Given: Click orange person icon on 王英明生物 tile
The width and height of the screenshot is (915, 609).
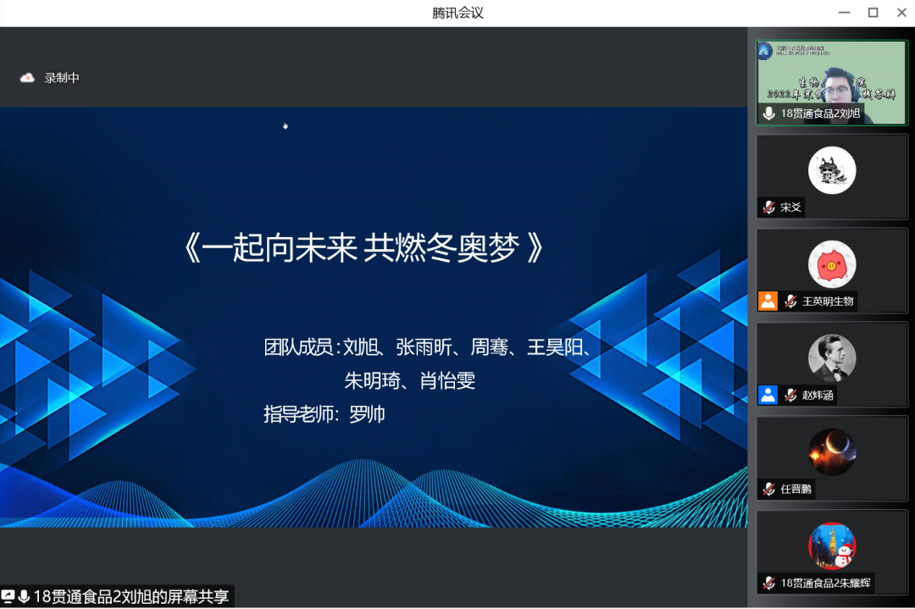Looking at the screenshot, I should (768, 302).
